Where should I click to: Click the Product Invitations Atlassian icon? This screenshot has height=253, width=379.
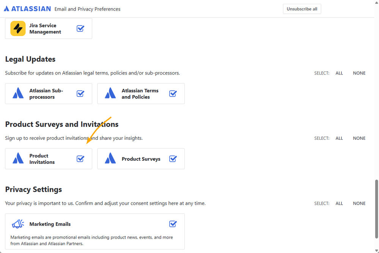pyautogui.click(x=18, y=158)
